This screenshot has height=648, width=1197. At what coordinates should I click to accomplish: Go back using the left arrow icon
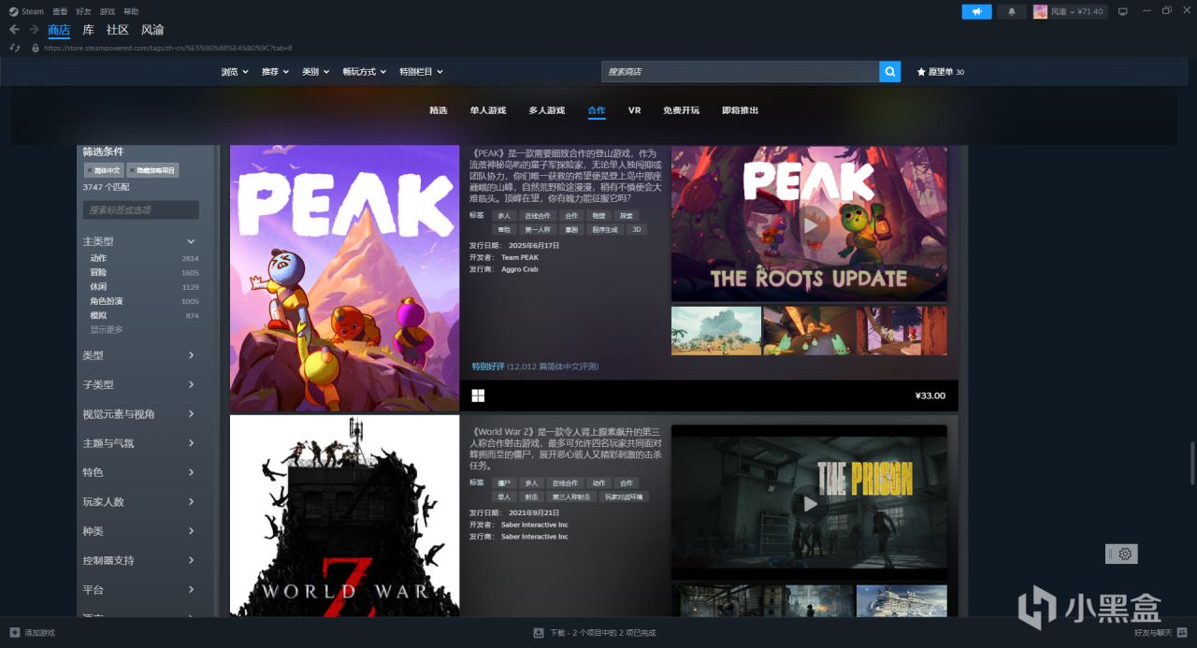pos(14,30)
